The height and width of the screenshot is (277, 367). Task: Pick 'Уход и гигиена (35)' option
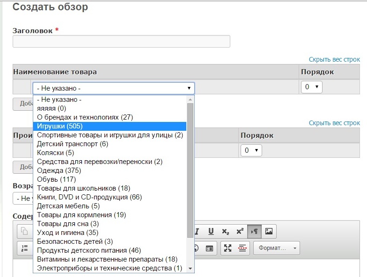point(110,233)
